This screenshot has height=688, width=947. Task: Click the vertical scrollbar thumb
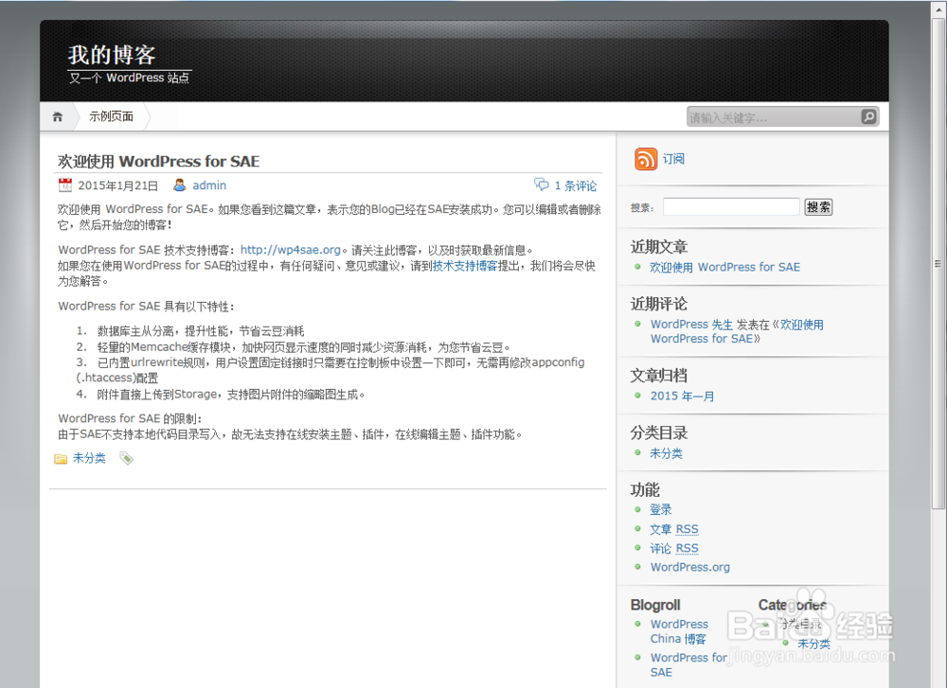tap(938, 262)
